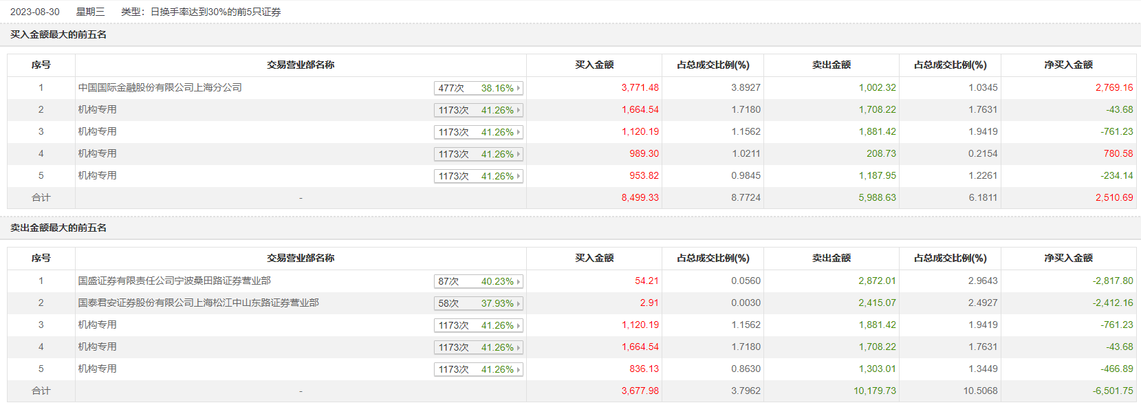Select the 卖出金额最大的前五名 section title
This screenshot has height=405, width=1141.
point(58,228)
